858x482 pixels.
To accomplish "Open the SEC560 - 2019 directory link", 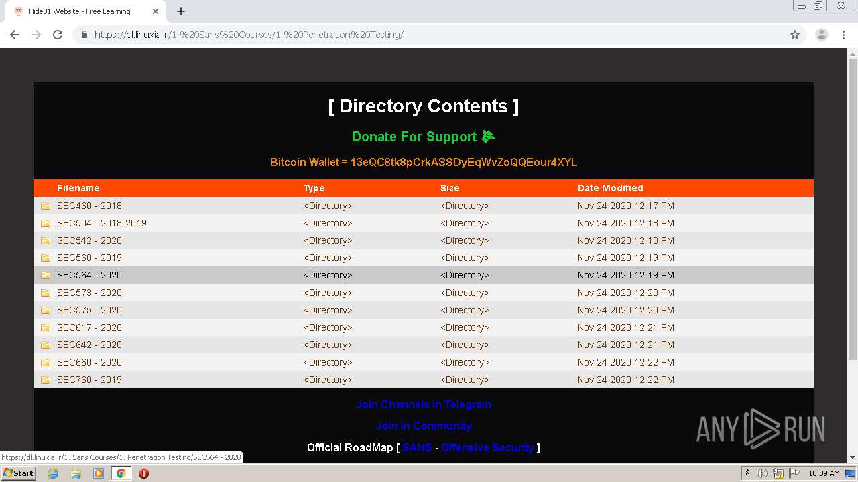I will (89, 258).
